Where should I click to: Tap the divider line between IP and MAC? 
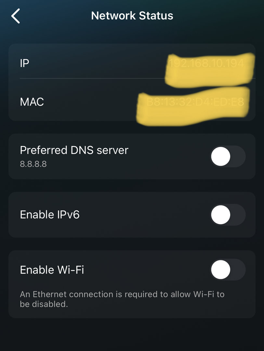click(91, 78)
